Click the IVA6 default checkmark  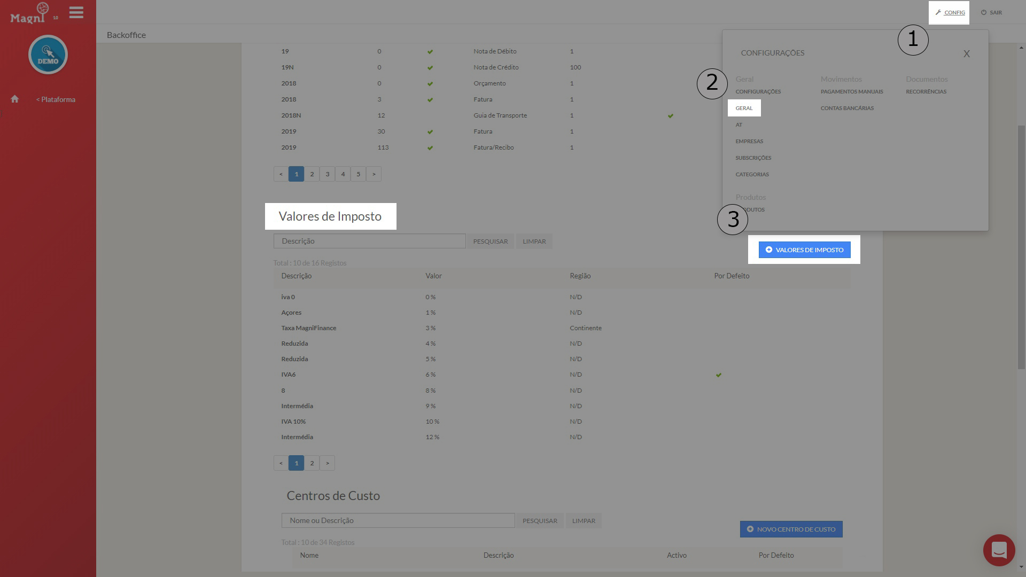[718, 375]
